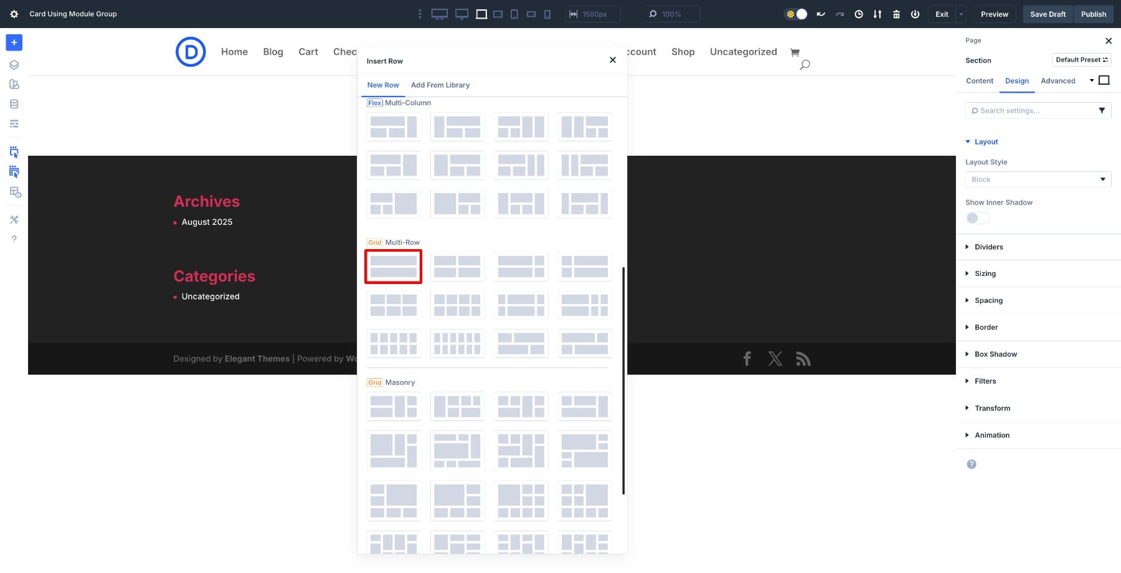Viewport: 1121px width, 573px height.
Task: Open the Layout Style dropdown
Action: [1038, 179]
